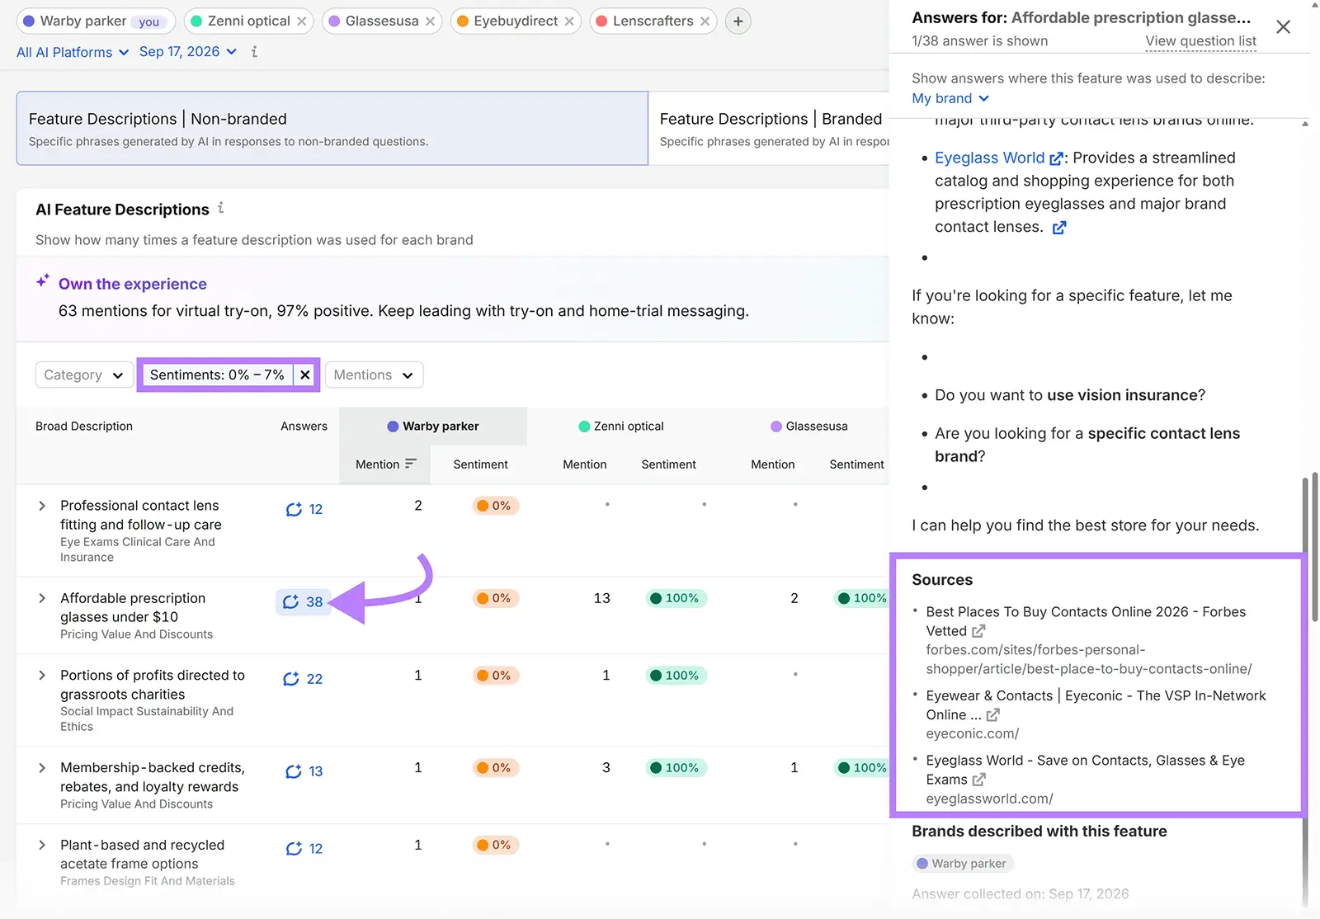Click the Warby parker column header
The image size is (1320, 919).
coord(433,427)
